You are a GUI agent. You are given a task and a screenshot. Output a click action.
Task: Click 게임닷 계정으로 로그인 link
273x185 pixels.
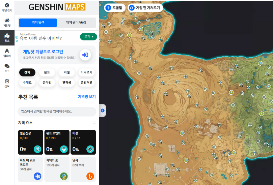[43, 52]
